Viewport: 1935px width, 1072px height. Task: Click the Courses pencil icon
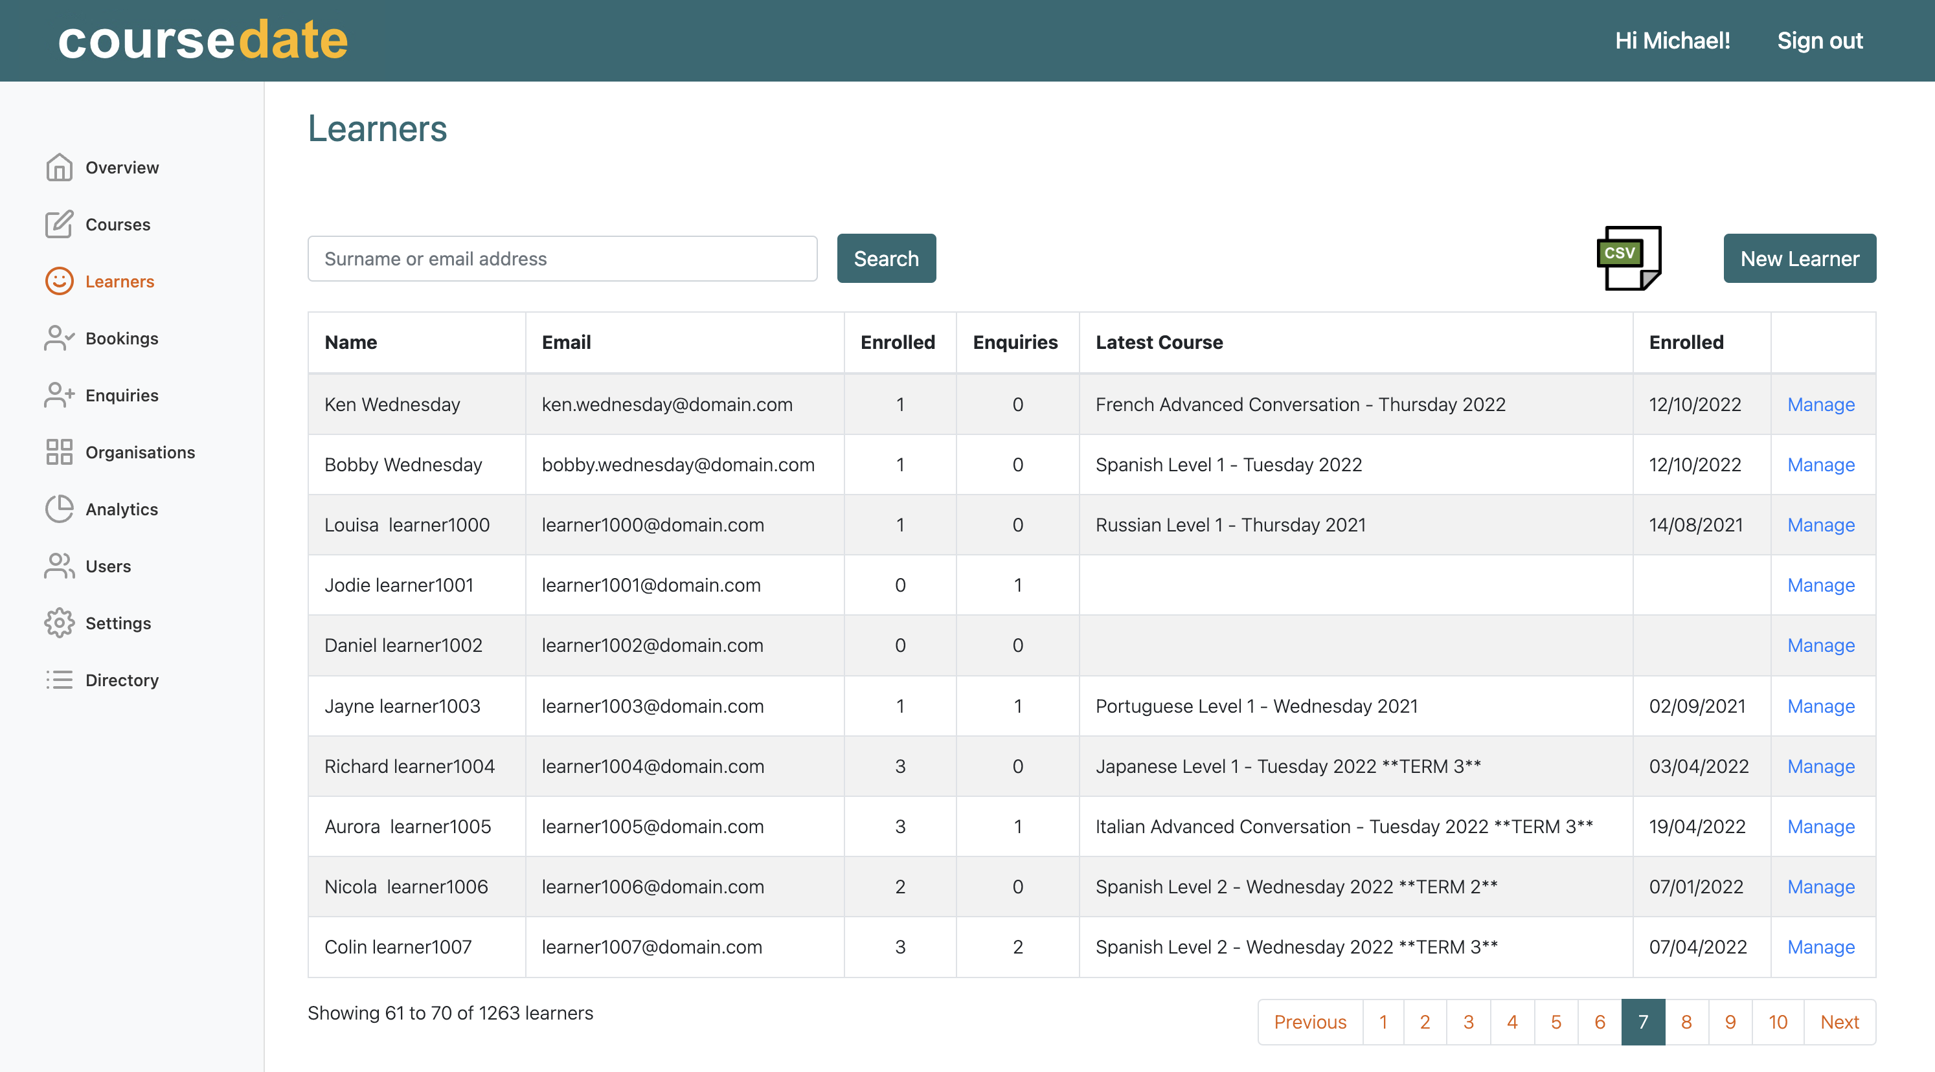(58, 225)
